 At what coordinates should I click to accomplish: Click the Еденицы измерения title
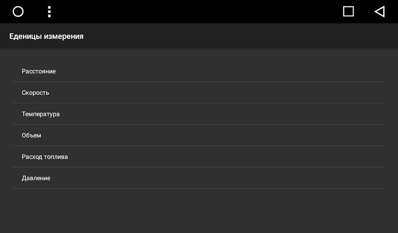point(46,36)
